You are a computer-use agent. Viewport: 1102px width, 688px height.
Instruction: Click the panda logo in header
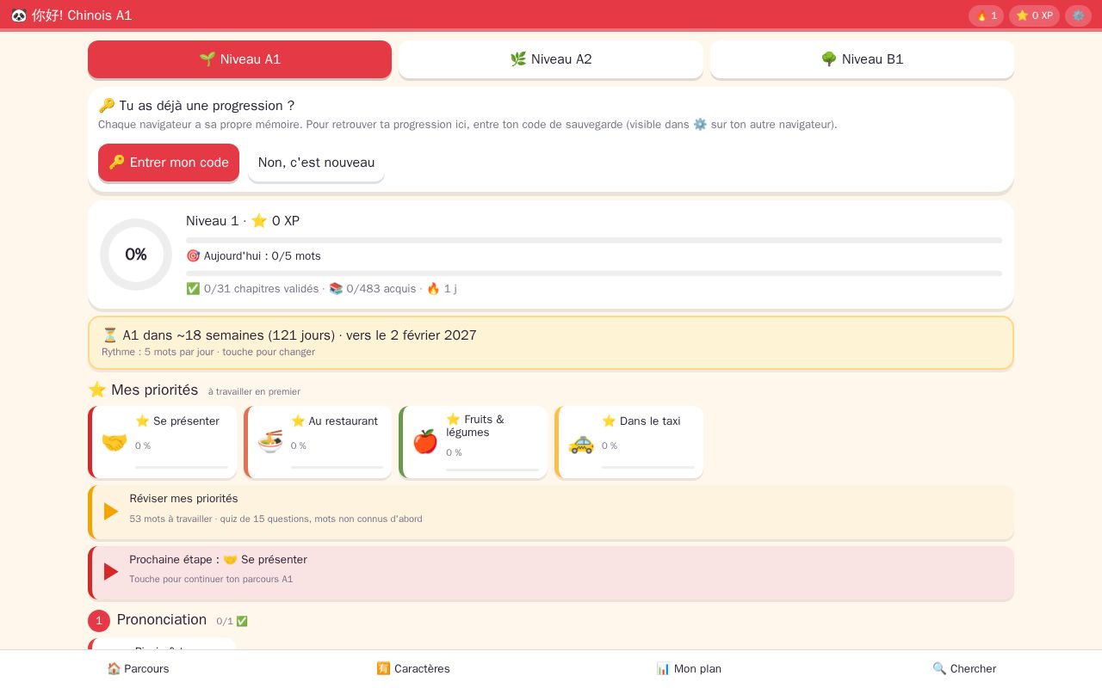(x=19, y=15)
